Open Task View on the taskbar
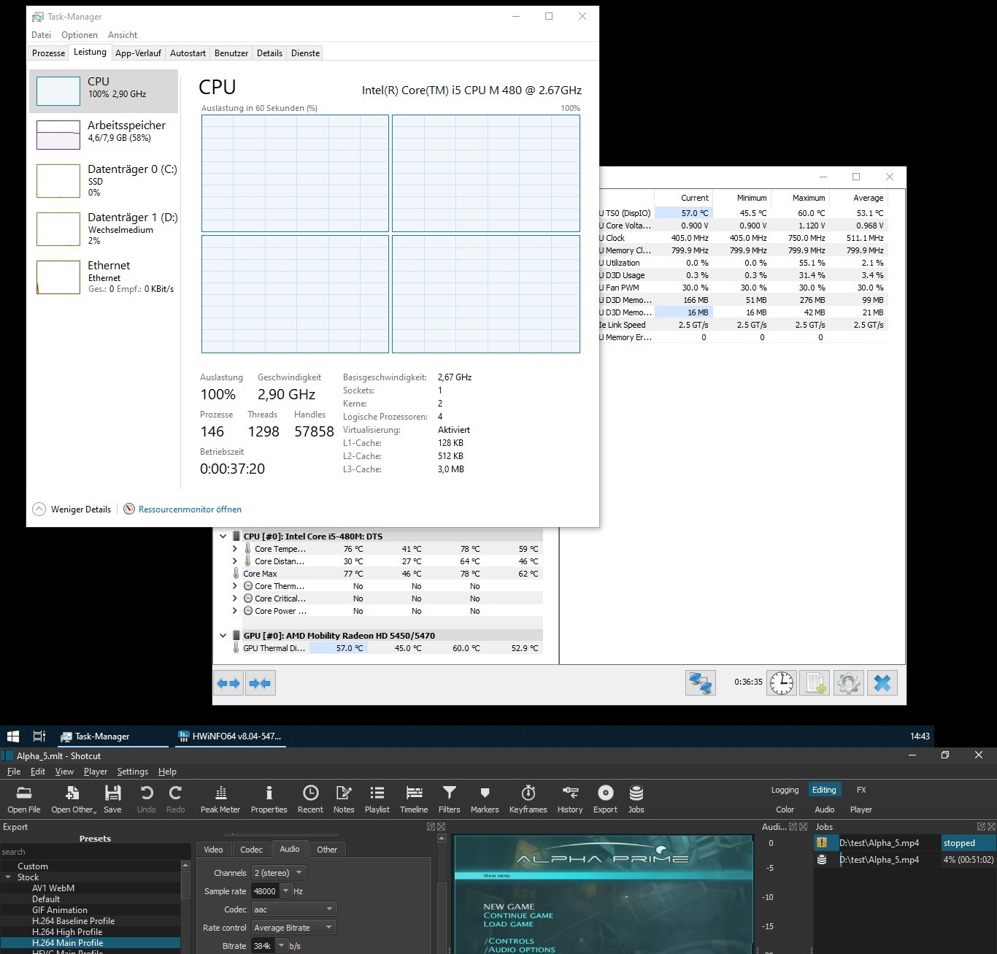The width and height of the screenshot is (997, 954). [x=39, y=736]
